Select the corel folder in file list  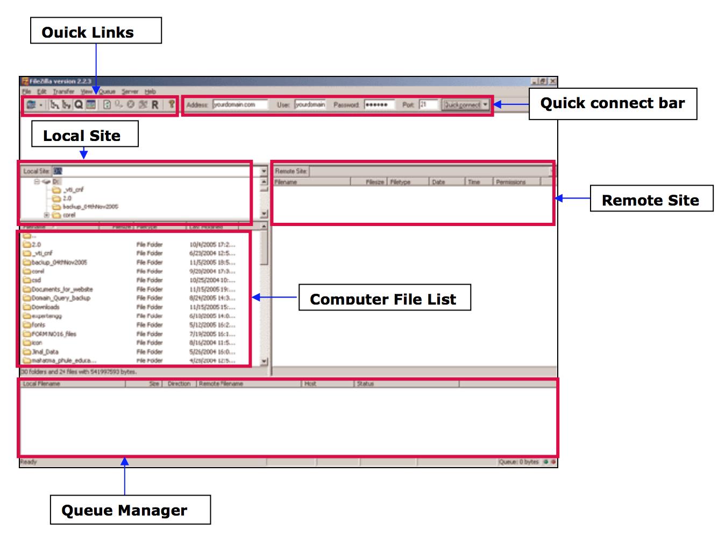pyautogui.click(x=33, y=271)
